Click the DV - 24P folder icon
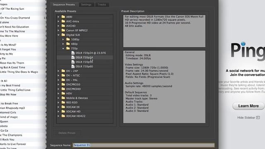Image resolution: width=265 pixels, height=149 pixels. click(x=63, y=71)
